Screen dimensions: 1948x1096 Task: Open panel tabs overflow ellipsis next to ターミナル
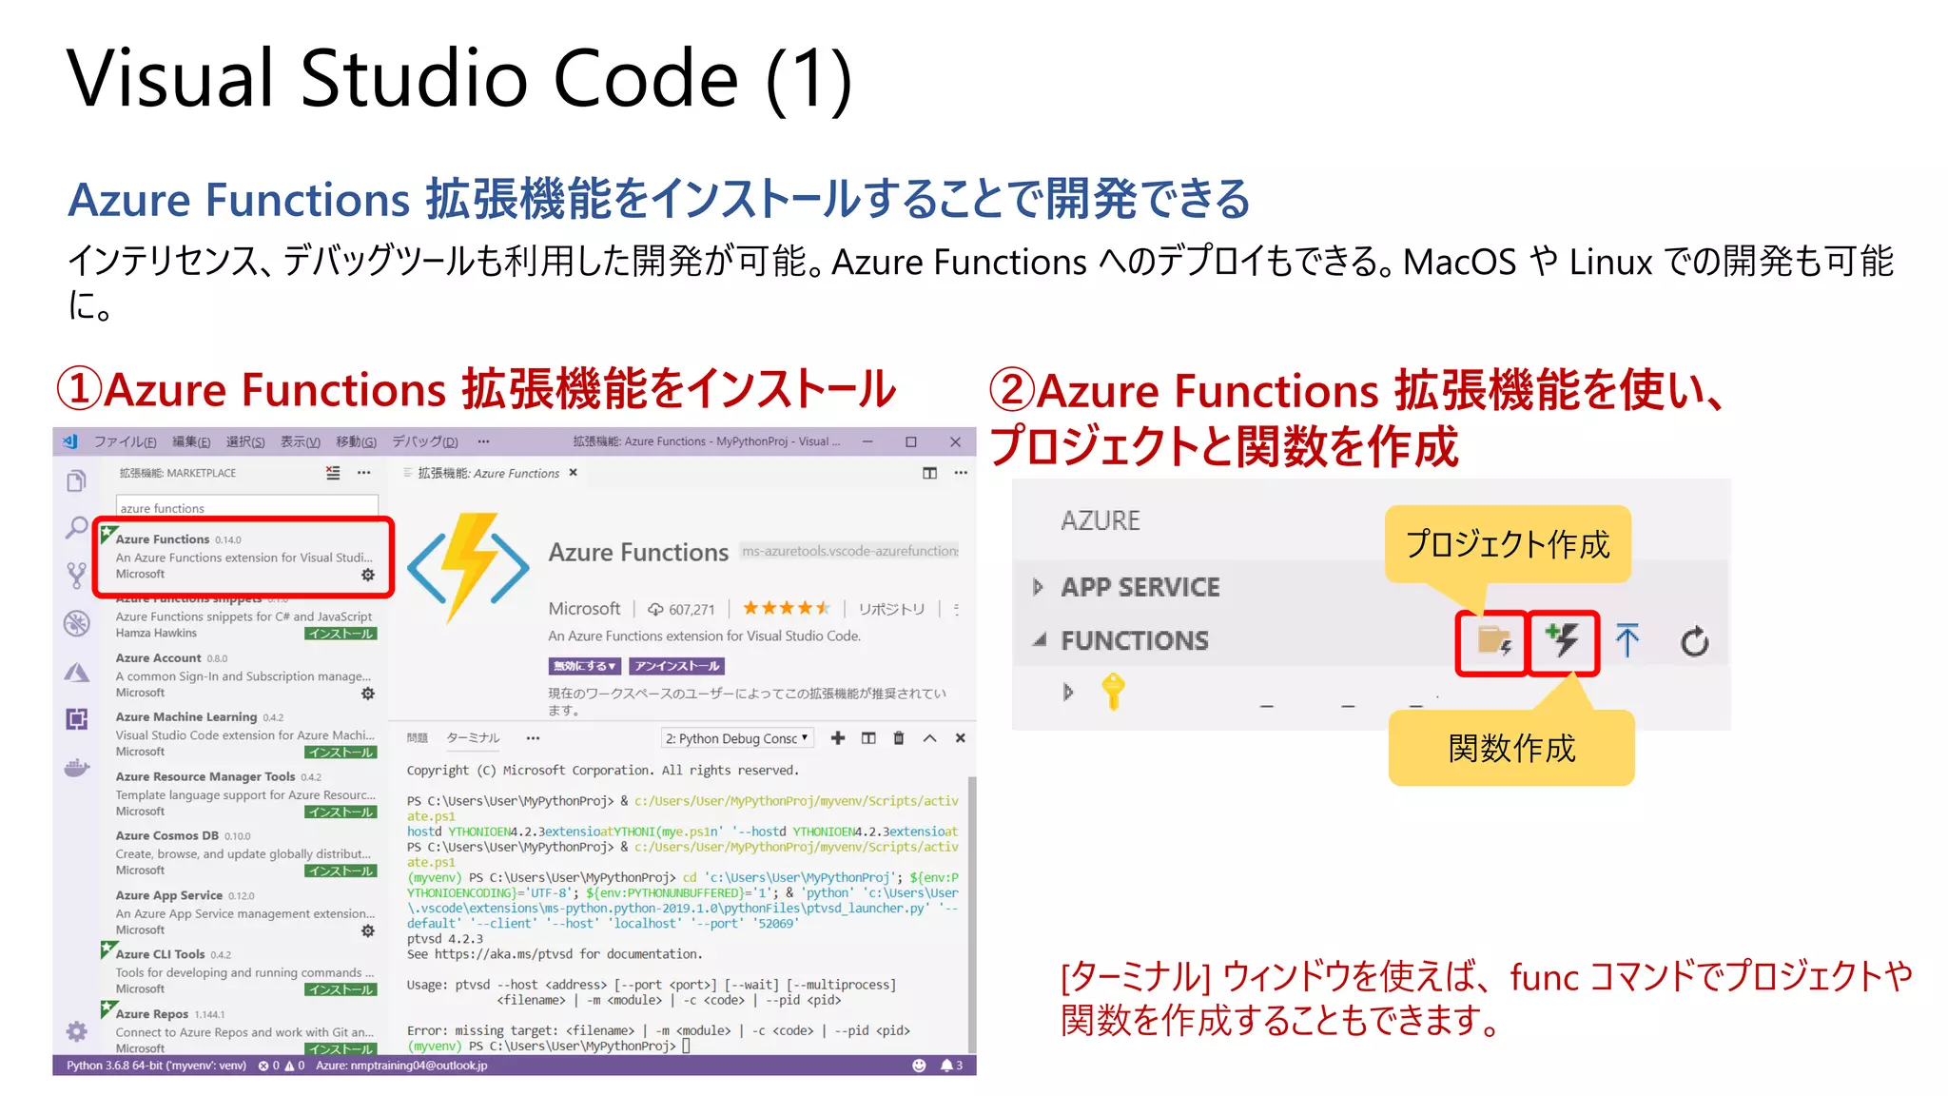click(533, 738)
